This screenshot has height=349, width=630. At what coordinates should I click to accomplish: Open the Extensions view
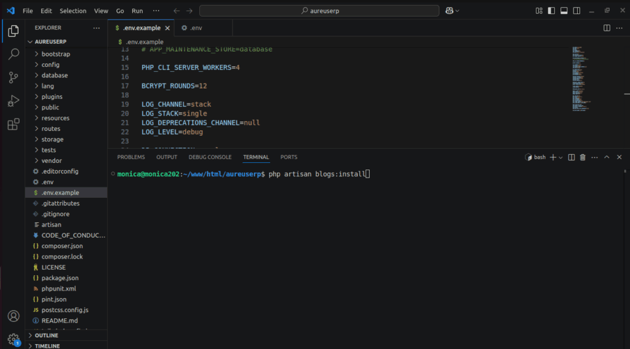point(14,124)
